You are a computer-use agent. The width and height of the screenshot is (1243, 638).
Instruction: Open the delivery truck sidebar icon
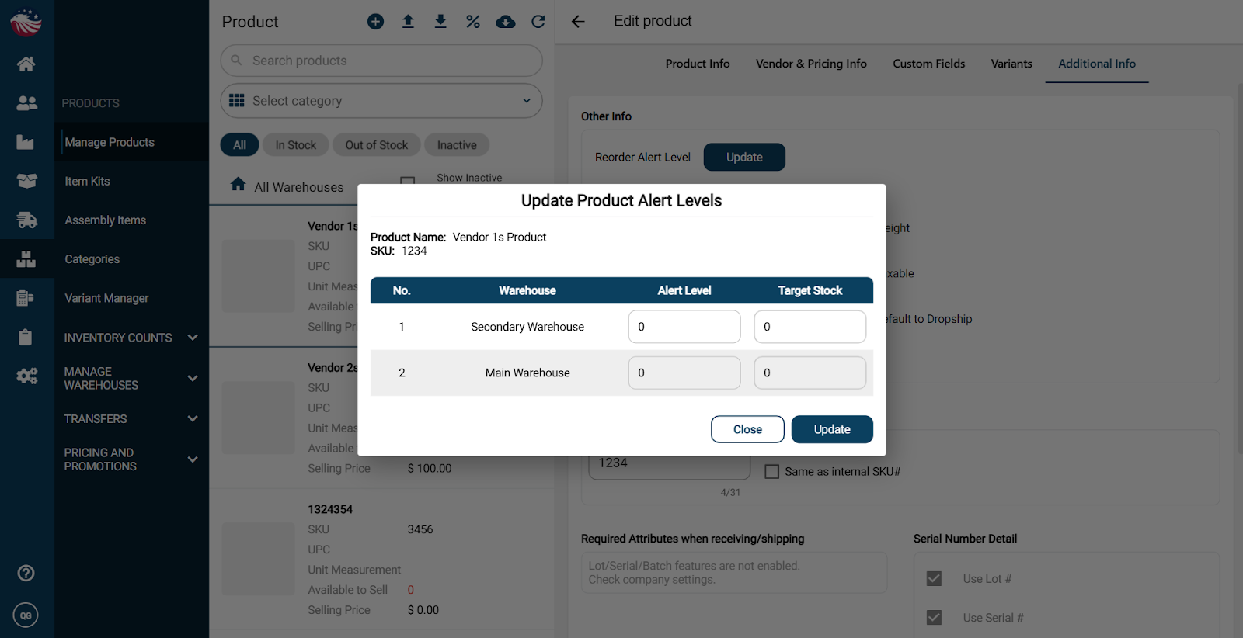[26, 220]
